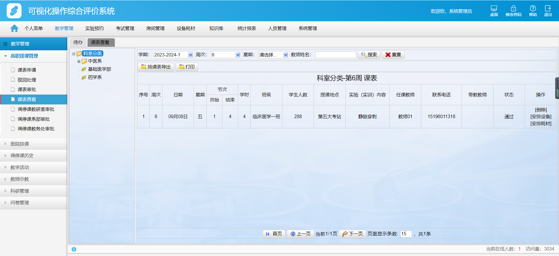559x256 pixels.
Task: Click the info icon in status bar
Action: tap(74, 249)
